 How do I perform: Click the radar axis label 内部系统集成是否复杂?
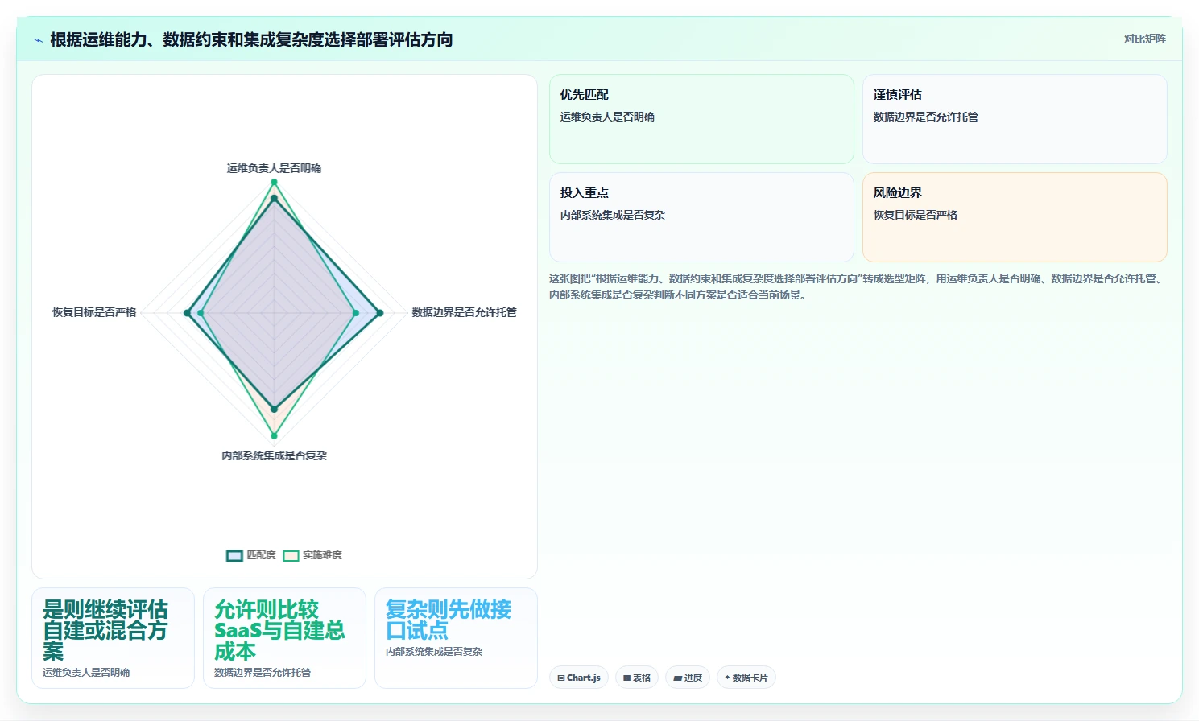[274, 455]
